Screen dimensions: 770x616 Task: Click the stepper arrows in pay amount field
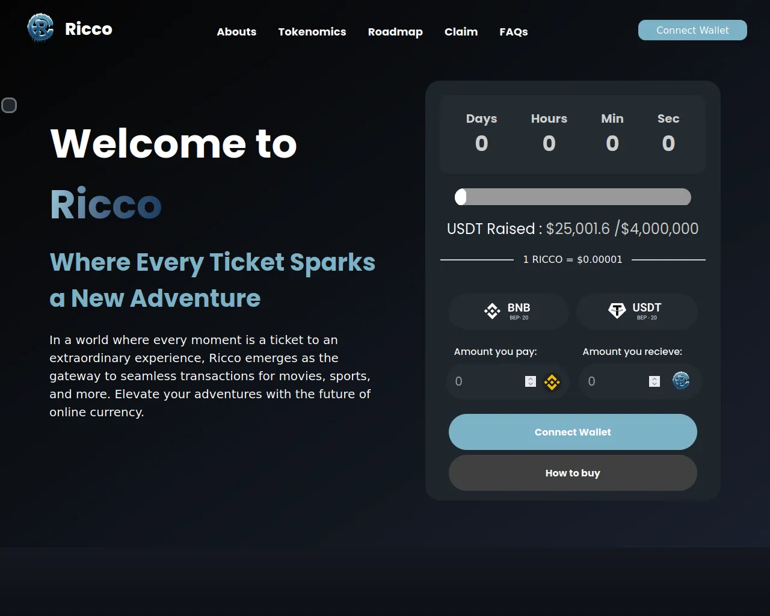[530, 381]
